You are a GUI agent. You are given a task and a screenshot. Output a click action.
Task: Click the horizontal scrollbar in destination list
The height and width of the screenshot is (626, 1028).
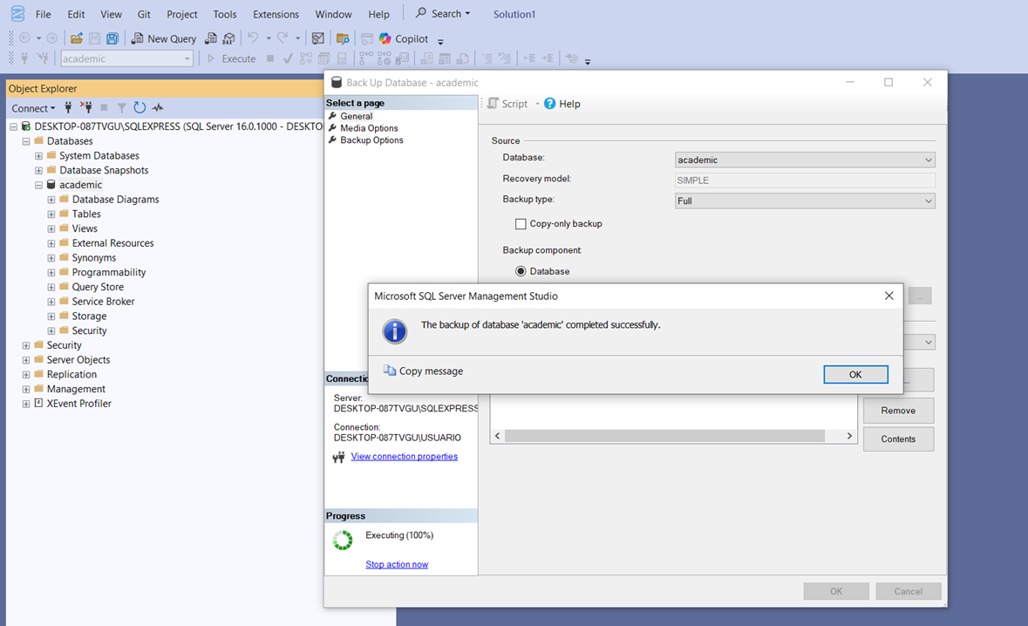point(664,436)
